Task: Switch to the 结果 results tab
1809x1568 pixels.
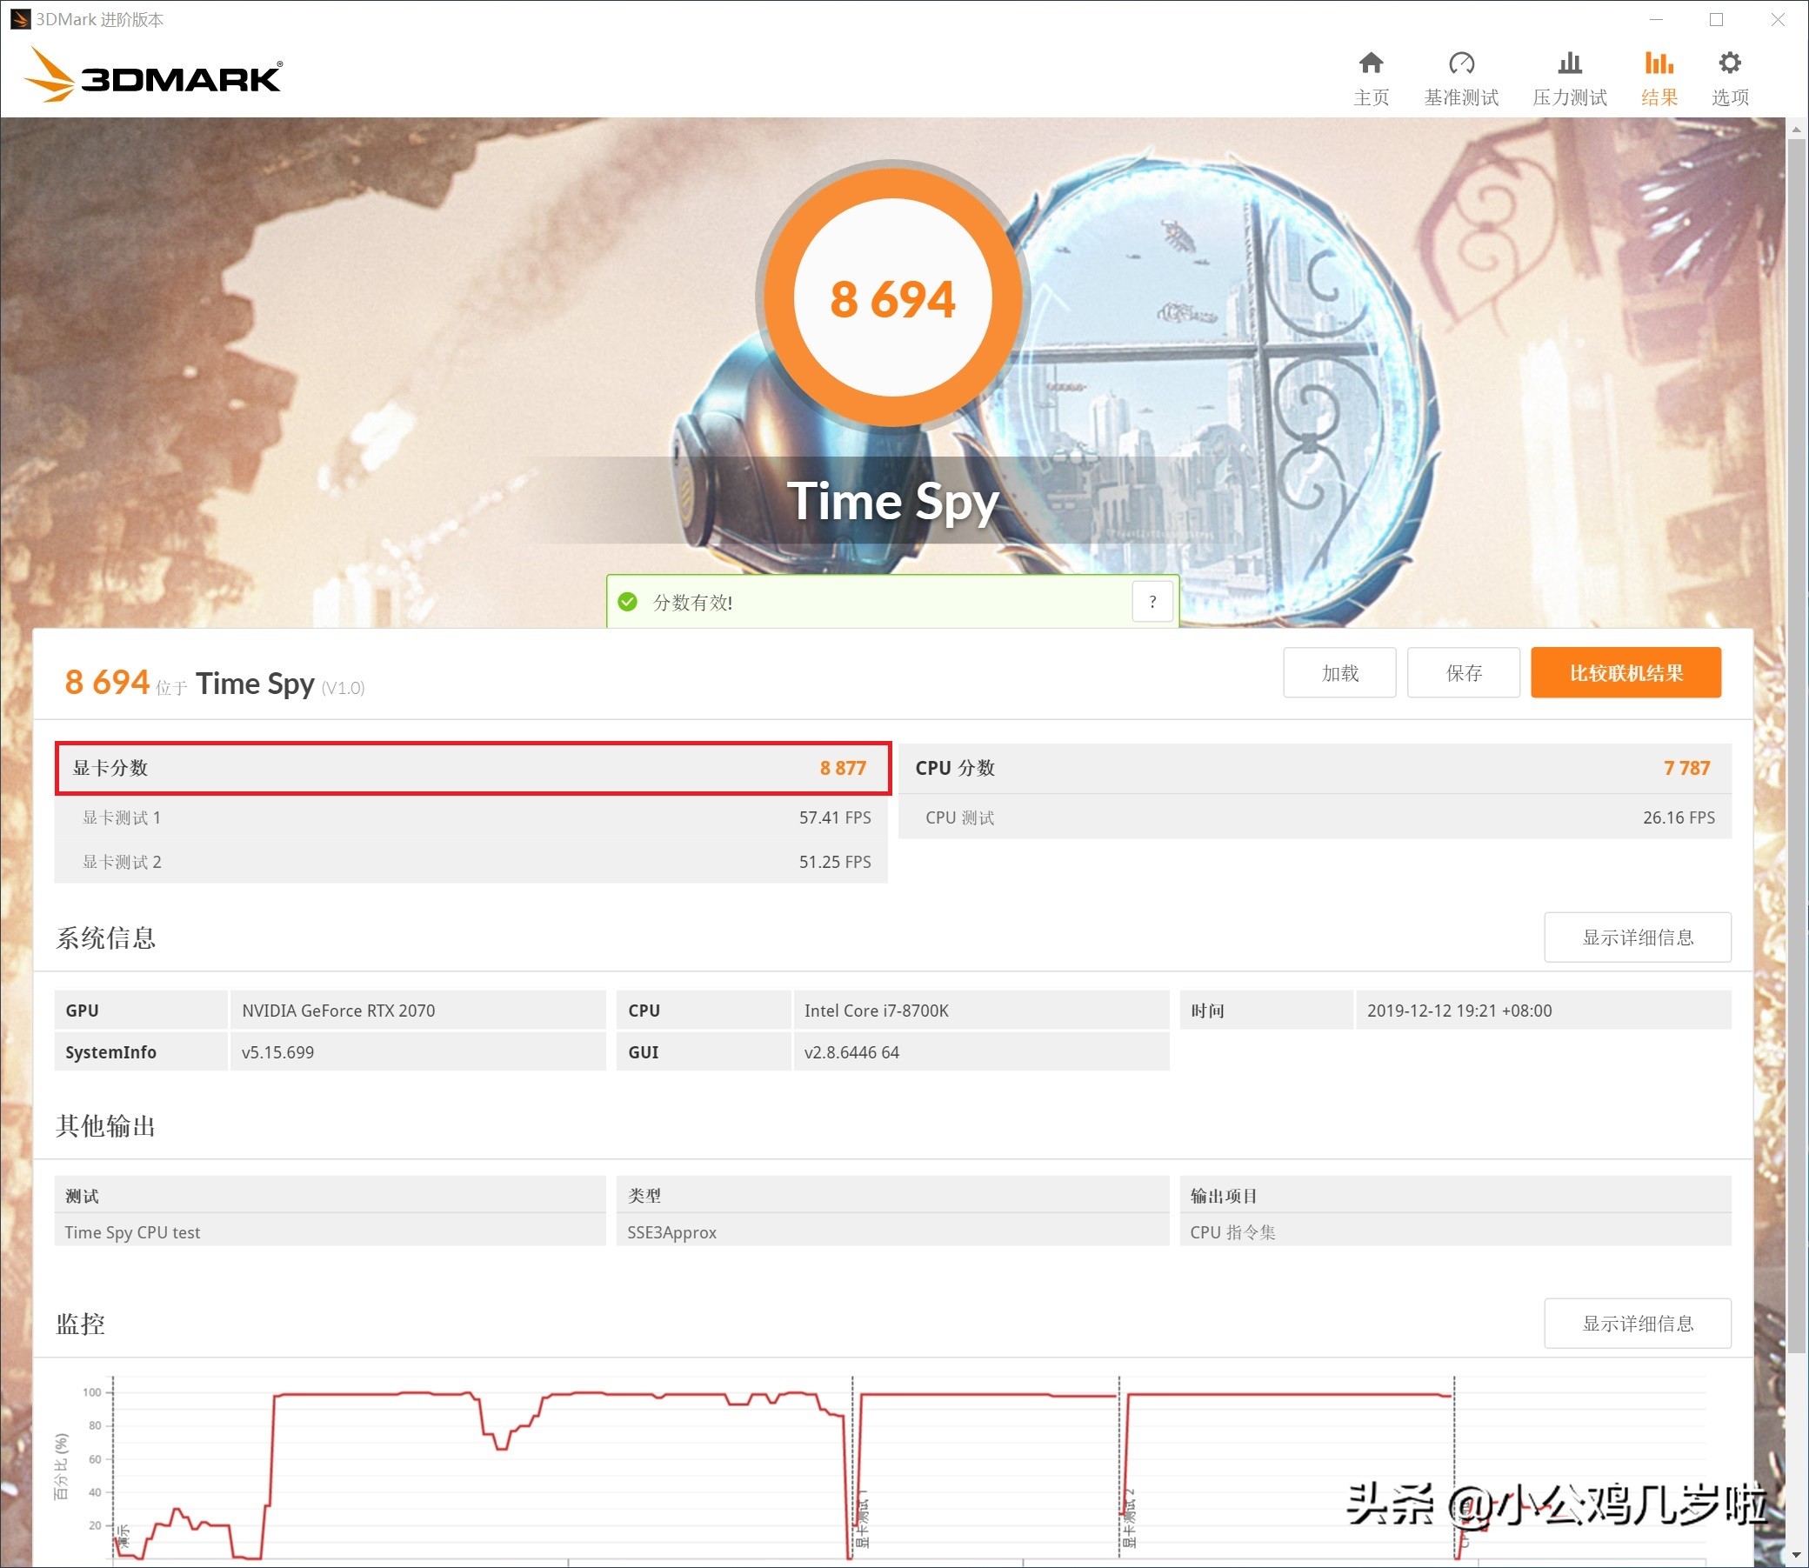Action: [x=1659, y=77]
